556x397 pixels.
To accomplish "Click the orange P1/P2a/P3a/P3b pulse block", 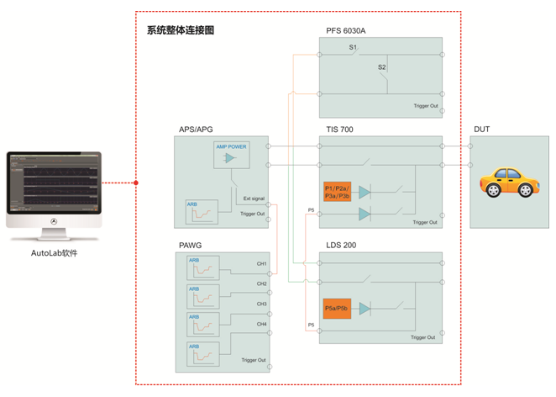I will point(337,192).
